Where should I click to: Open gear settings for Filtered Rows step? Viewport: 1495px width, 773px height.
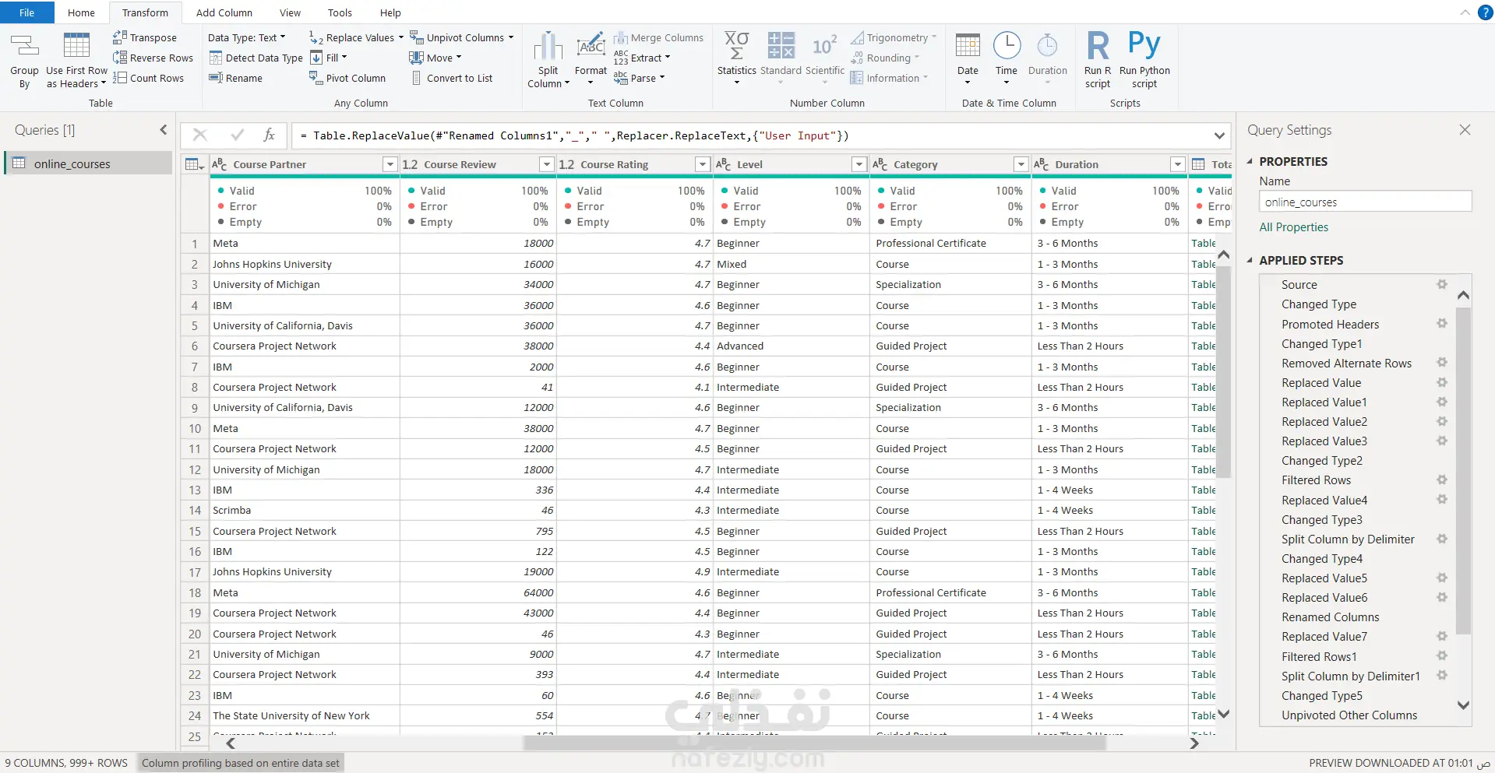click(1442, 480)
